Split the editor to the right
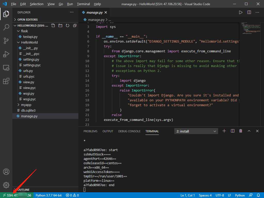This screenshot has width=264, height=198. point(249,12)
